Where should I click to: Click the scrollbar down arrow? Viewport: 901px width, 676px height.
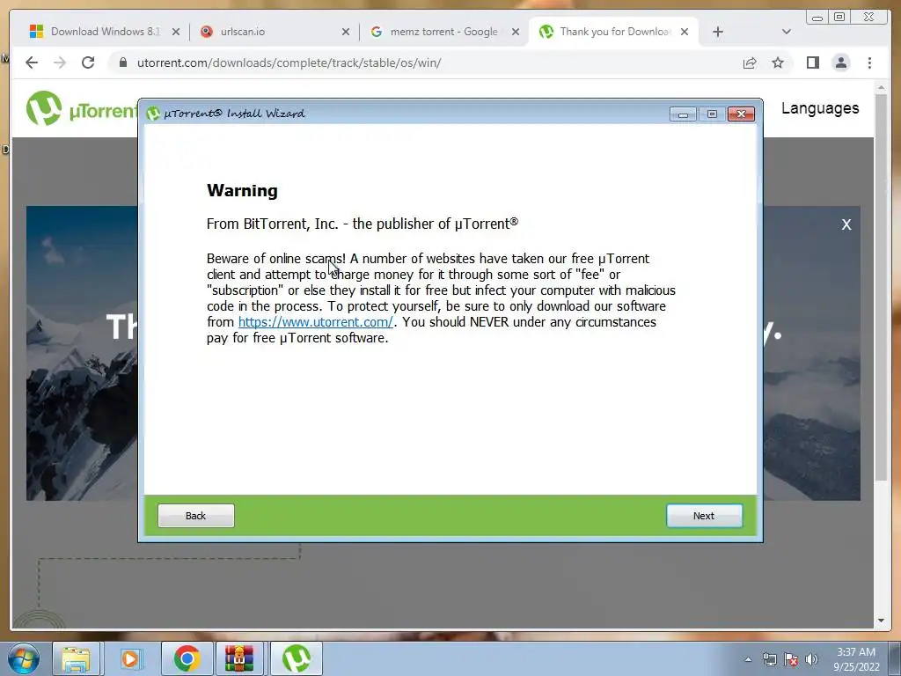(x=881, y=621)
